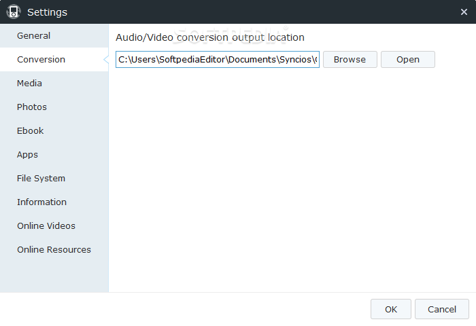
Task: Switch to the Media settings tab
Action: [x=30, y=84]
